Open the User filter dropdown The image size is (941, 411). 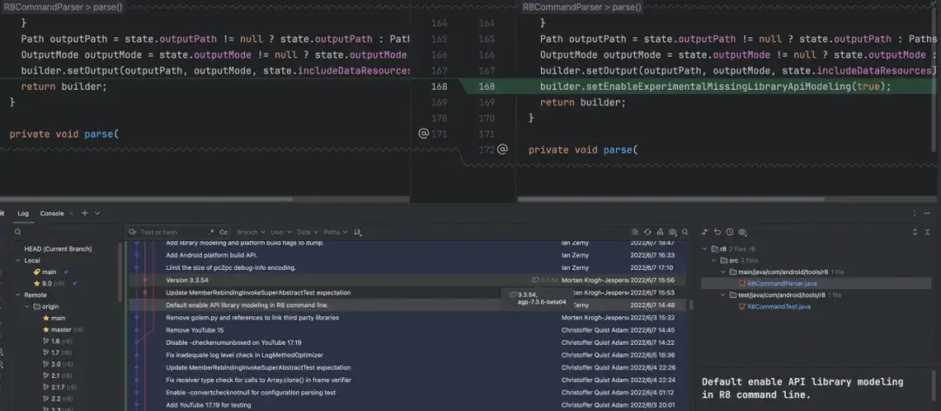(x=280, y=232)
